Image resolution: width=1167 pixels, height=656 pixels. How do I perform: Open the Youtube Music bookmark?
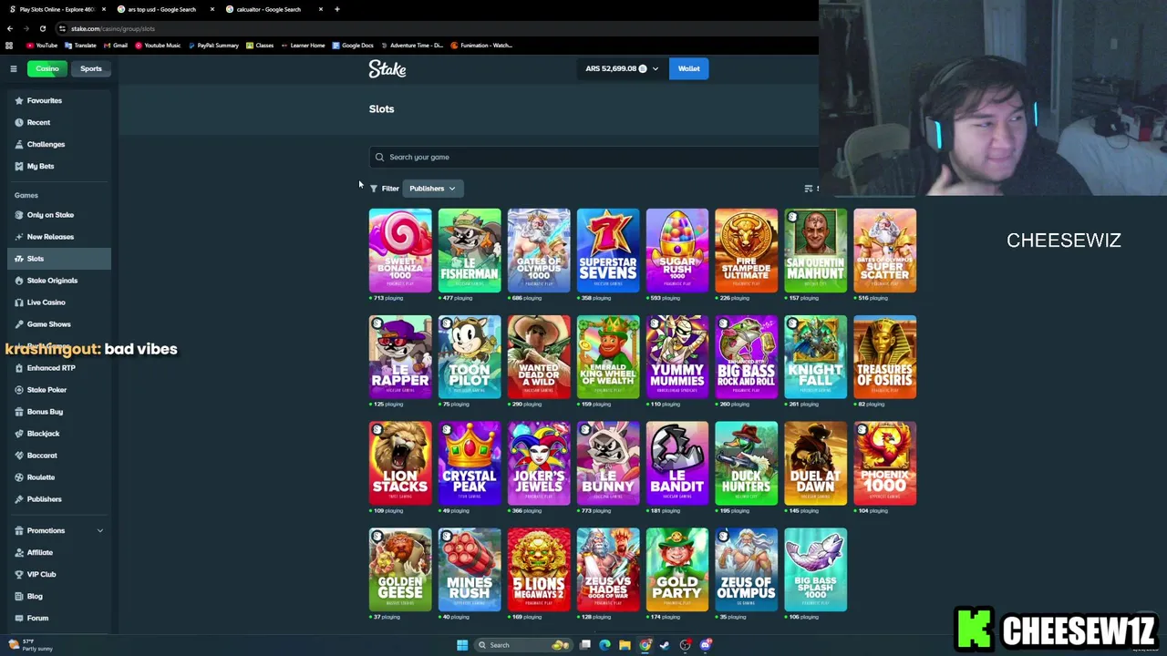point(158,45)
